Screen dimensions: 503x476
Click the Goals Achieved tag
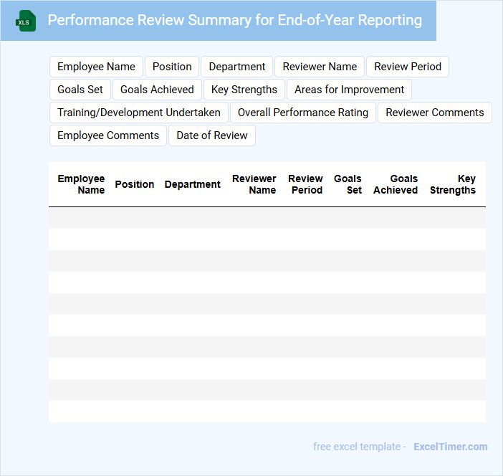coord(157,90)
